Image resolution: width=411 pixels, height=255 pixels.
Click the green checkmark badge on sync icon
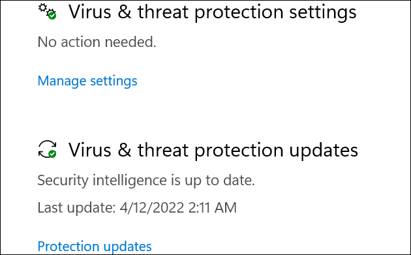[x=52, y=154]
